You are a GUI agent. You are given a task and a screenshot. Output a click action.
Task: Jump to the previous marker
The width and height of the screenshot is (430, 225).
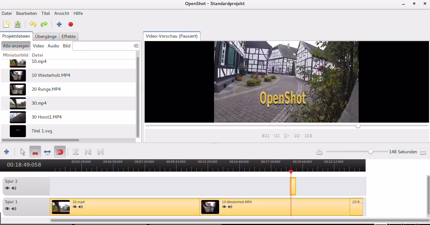pyautogui.click(x=88, y=152)
